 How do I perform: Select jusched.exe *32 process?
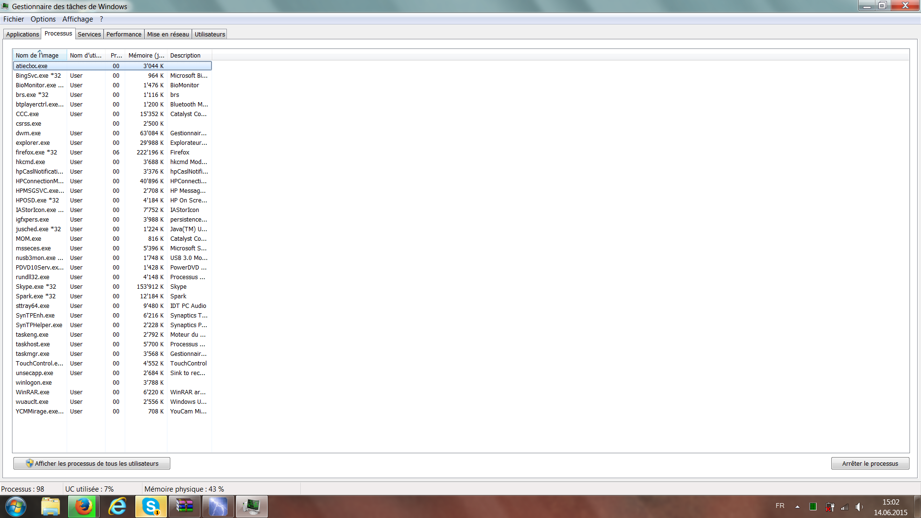pyautogui.click(x=112, y=229)
